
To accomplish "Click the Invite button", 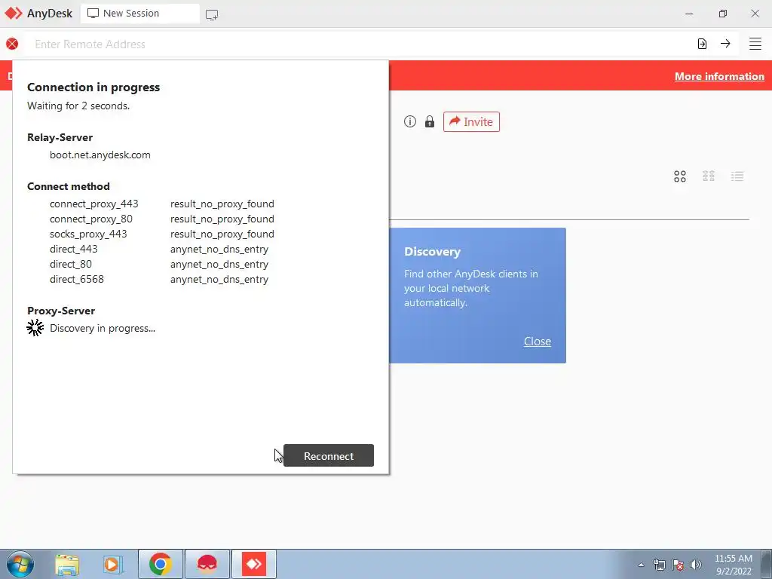I will pyautogui.click(x=471, y=121).
